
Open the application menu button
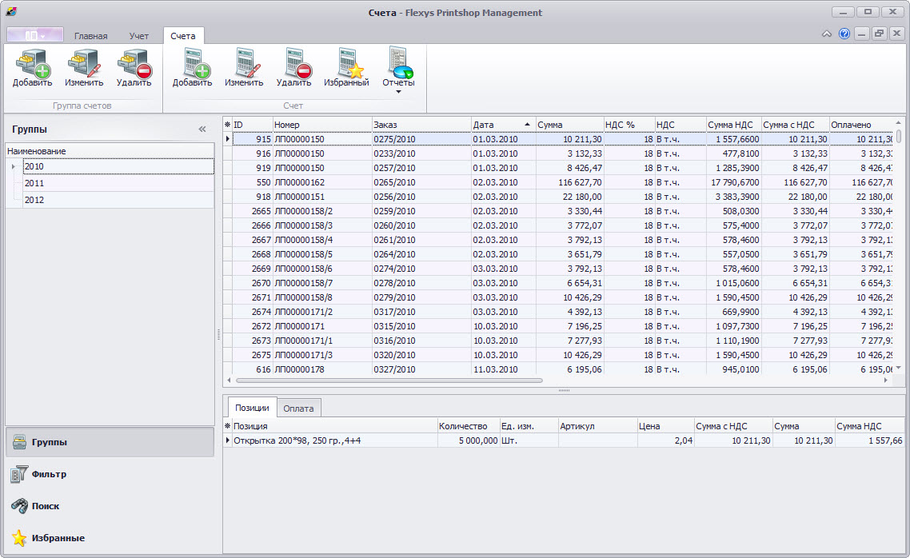click(x=35, y=35)
